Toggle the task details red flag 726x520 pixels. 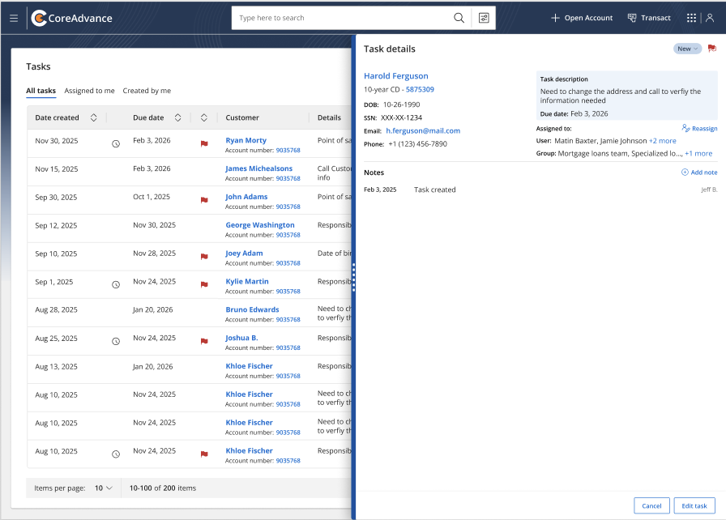click(x=712, y=49)
